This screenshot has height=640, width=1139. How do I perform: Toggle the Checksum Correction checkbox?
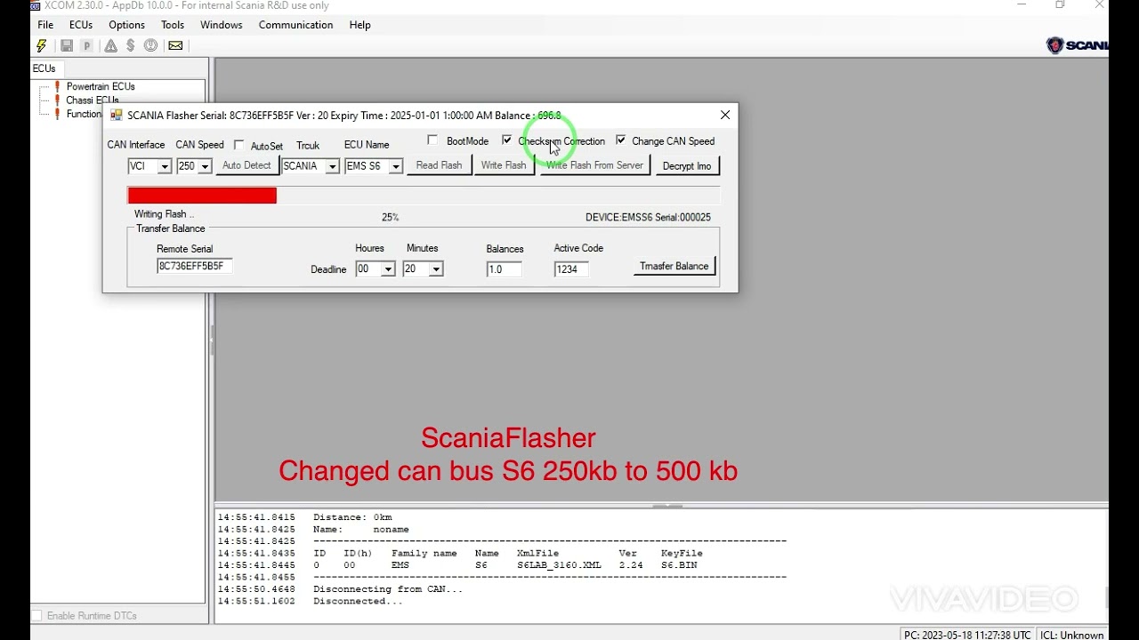[x=507, y=140]
